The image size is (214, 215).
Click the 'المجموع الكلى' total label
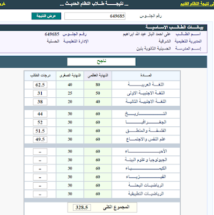[x=116, y=207]
